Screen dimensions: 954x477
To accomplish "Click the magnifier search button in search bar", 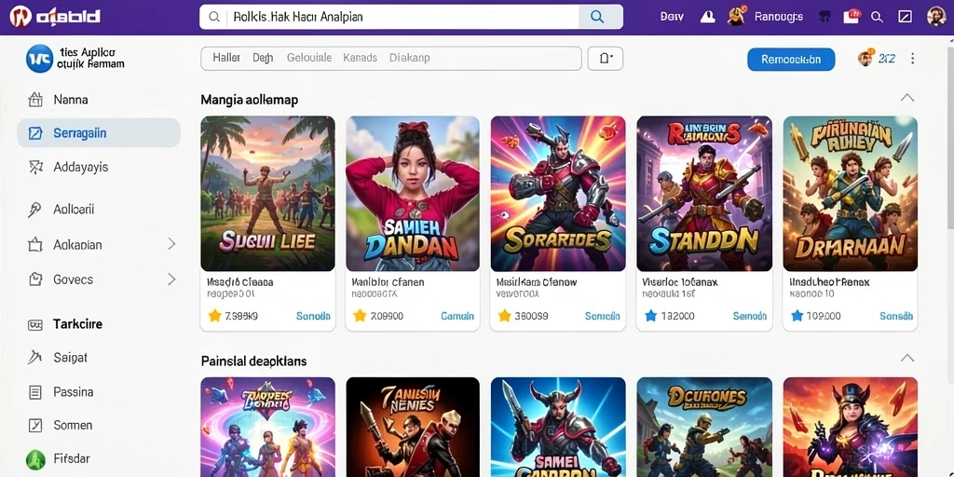I will pos(599,17).
